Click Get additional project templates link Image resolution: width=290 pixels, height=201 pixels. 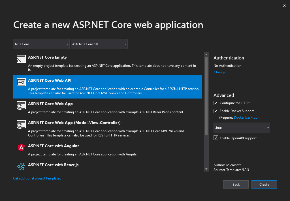(x=37, y=178)
